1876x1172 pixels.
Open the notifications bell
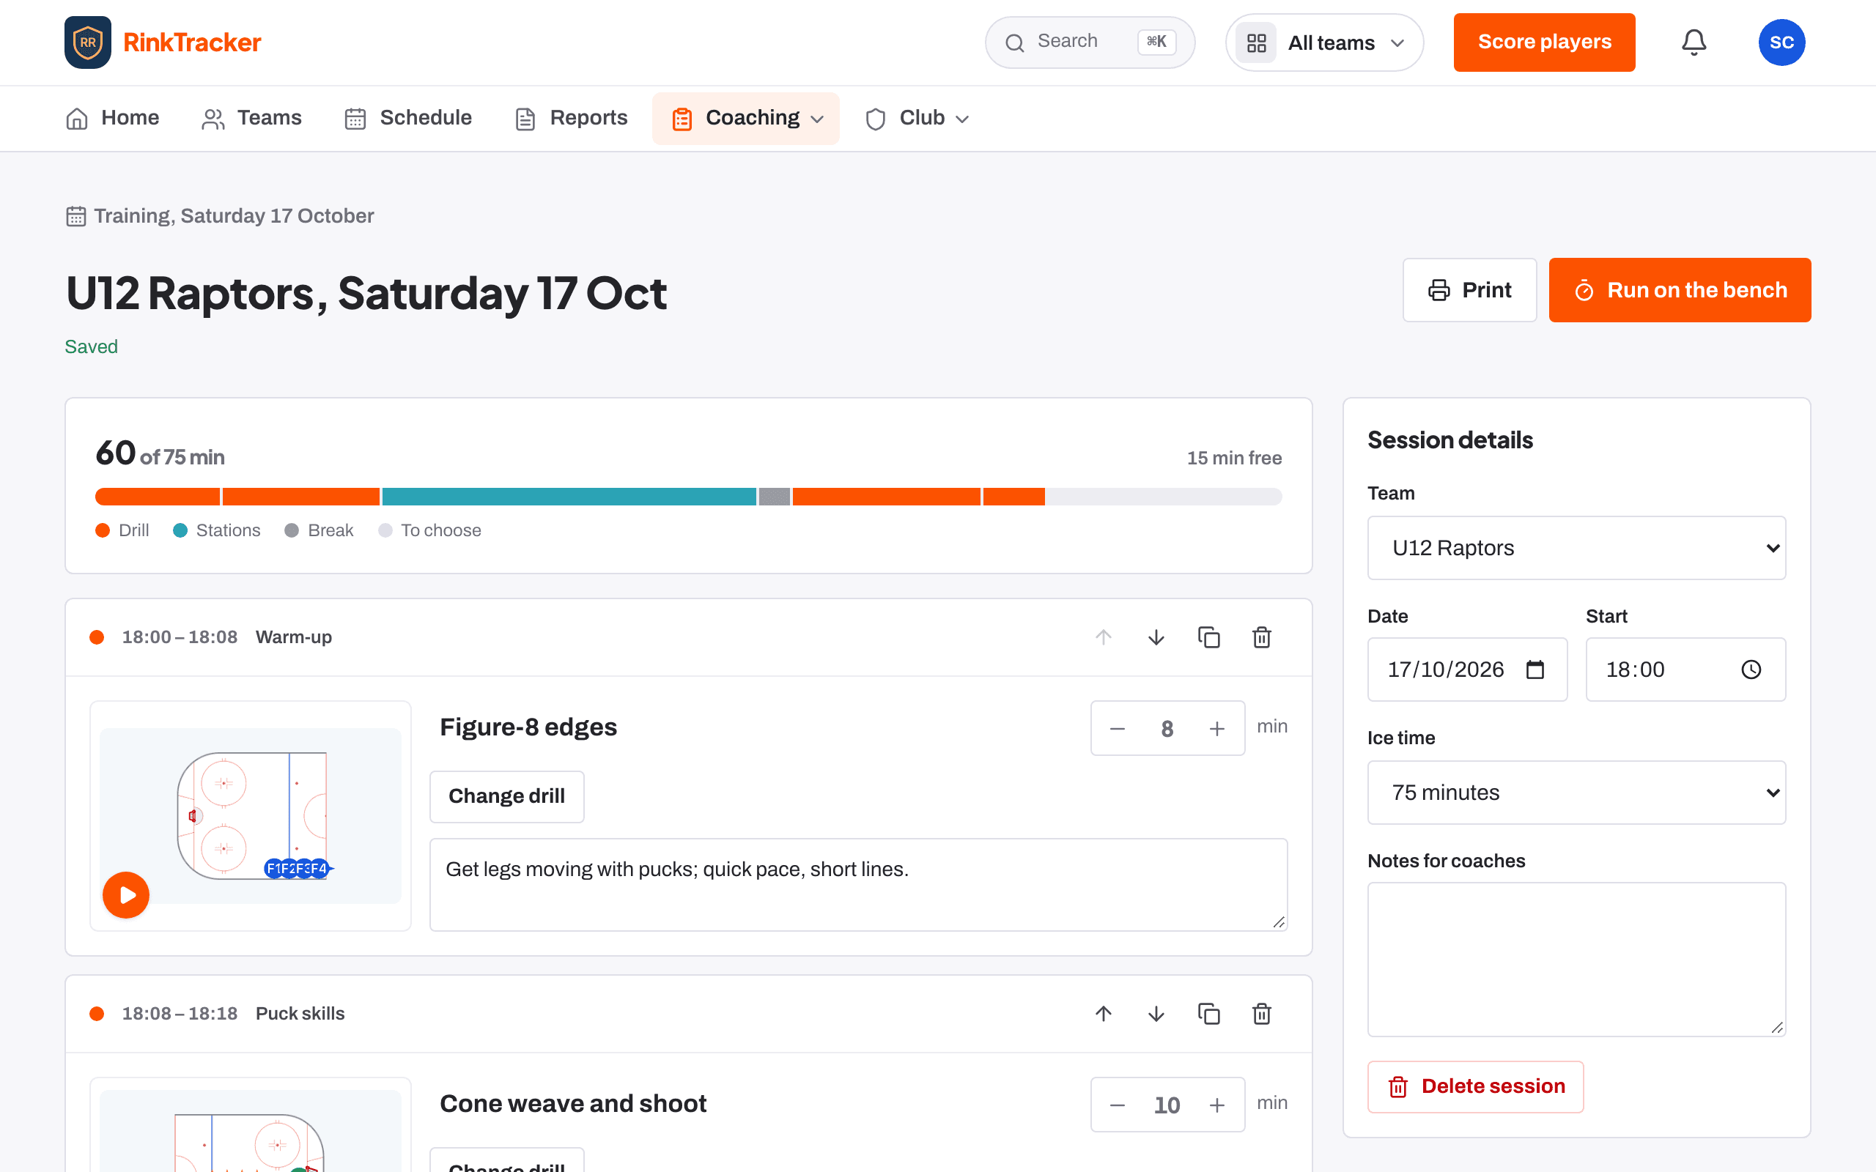[1694, 42]
